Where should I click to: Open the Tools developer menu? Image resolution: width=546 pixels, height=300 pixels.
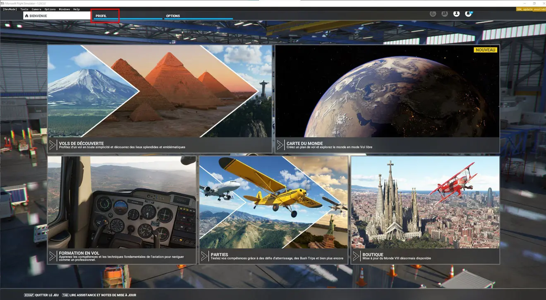click(x=24, y=9)
